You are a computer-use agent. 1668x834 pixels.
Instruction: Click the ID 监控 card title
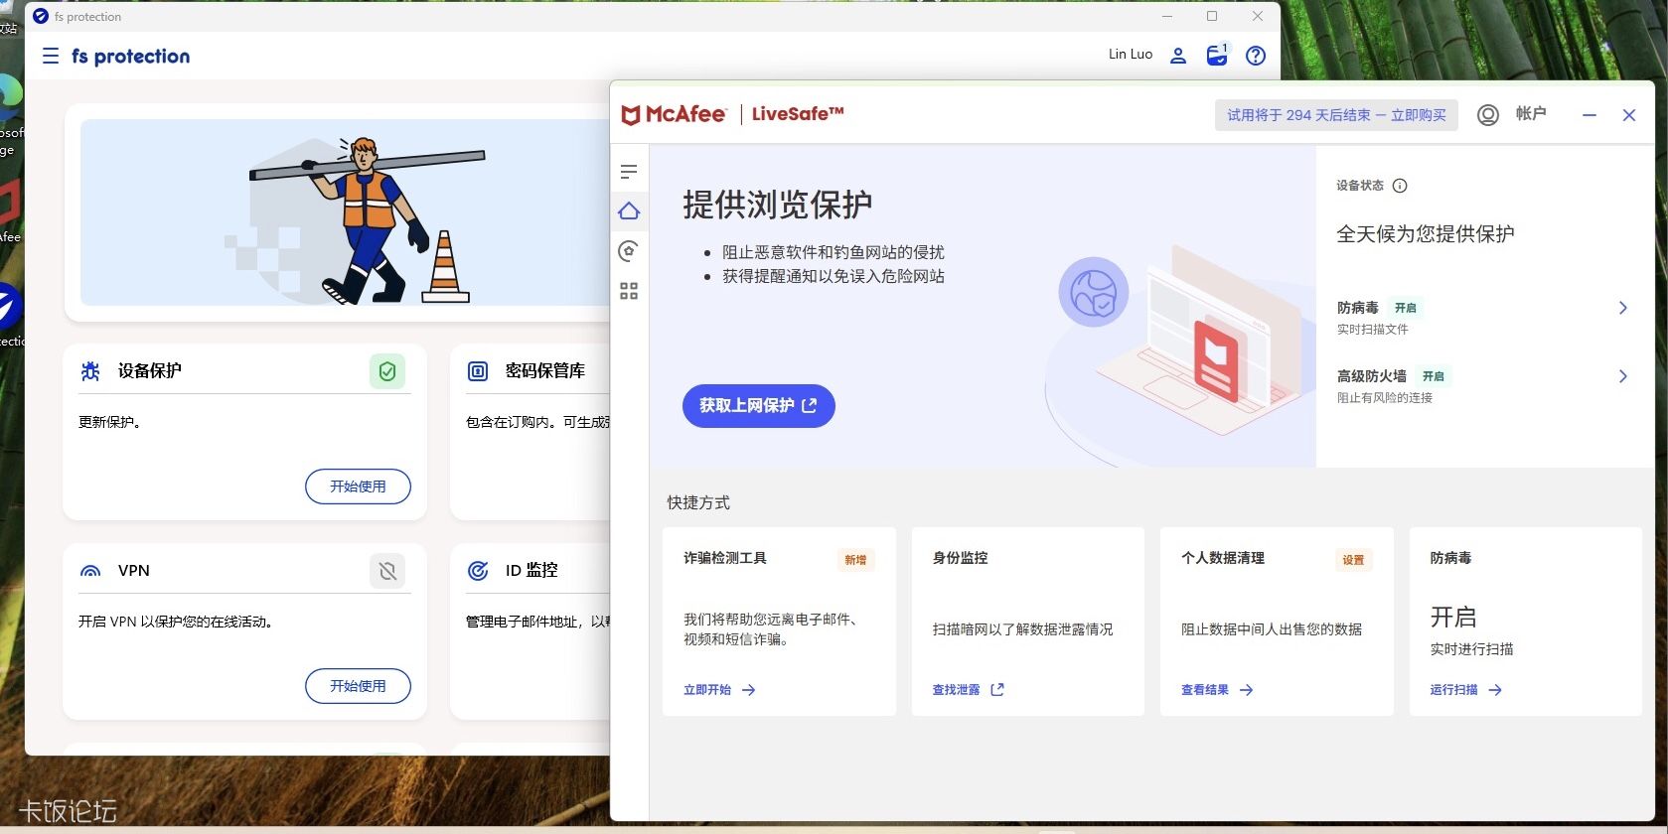tap(531, 571)
